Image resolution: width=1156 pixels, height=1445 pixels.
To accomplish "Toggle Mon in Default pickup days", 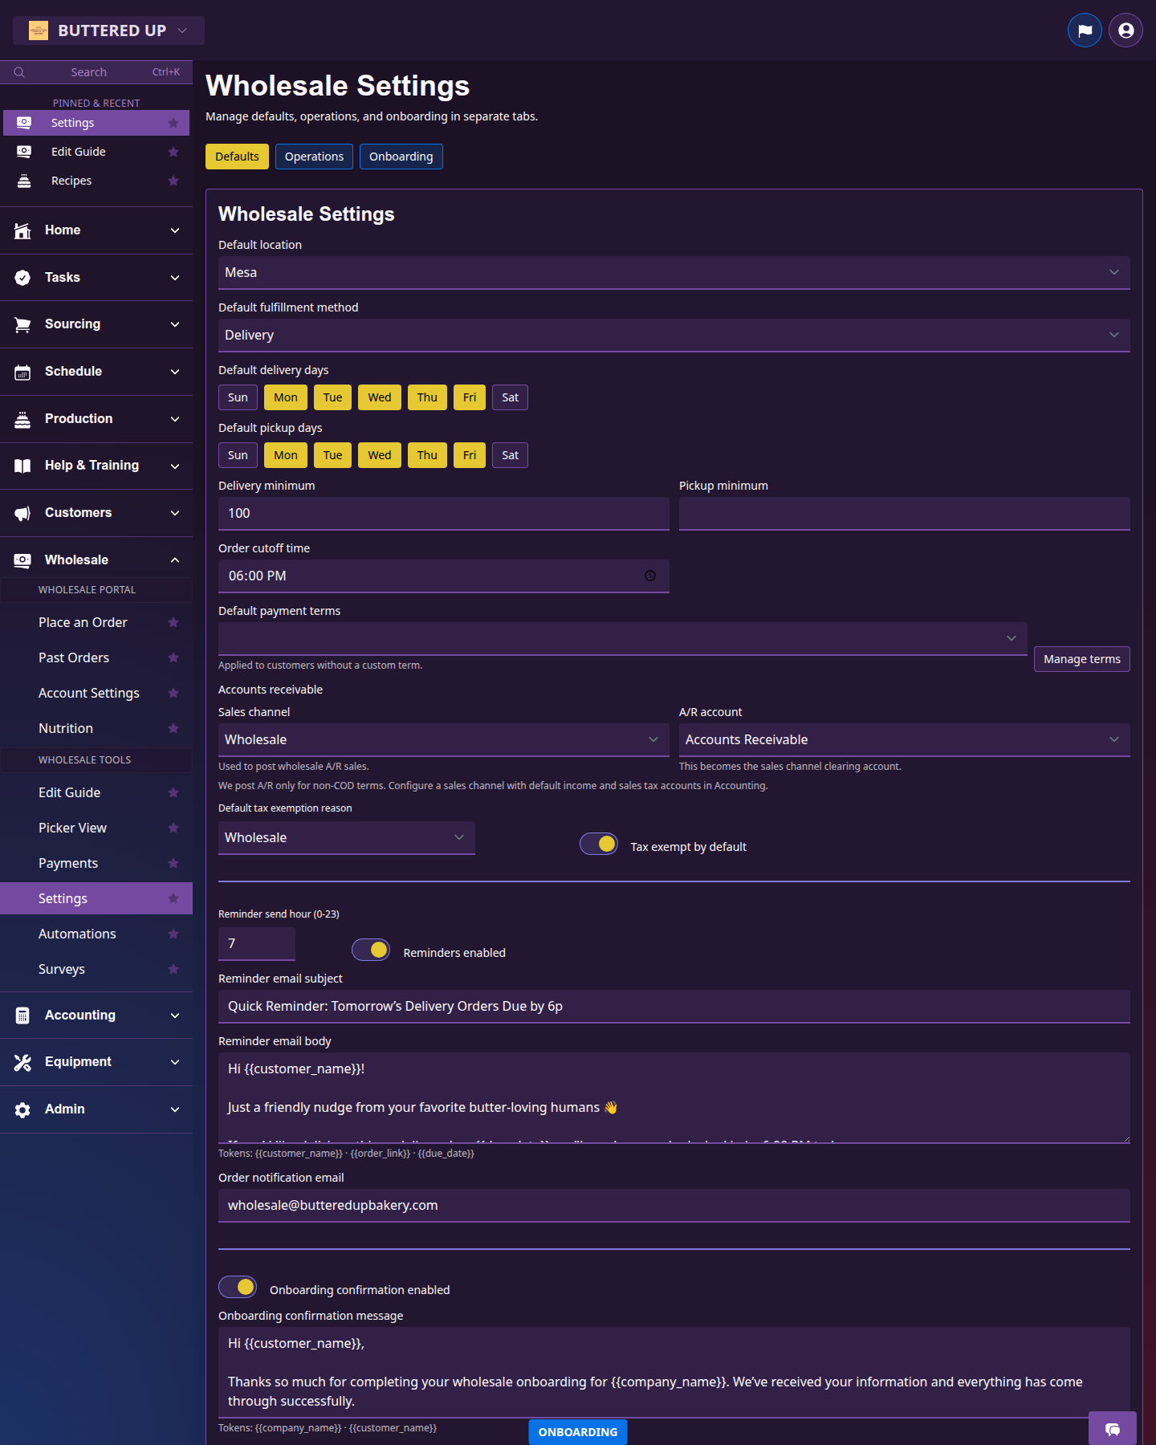I will (286, 455).
